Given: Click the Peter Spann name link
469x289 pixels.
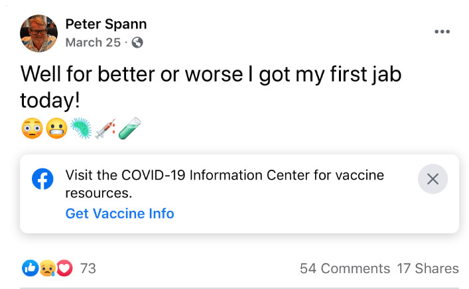Looking at the screenshot, I should [x=106, y=25].
